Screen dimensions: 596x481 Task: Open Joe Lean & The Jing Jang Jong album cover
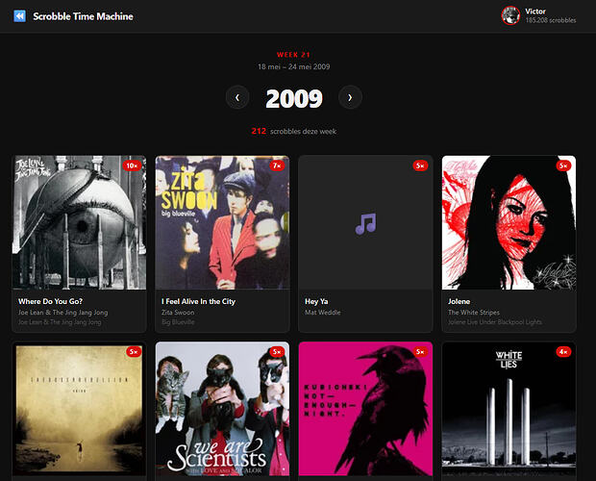79,222
